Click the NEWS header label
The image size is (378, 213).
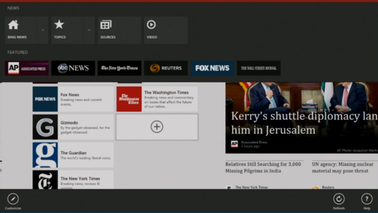pyautogui.click(x=13, y=8)
